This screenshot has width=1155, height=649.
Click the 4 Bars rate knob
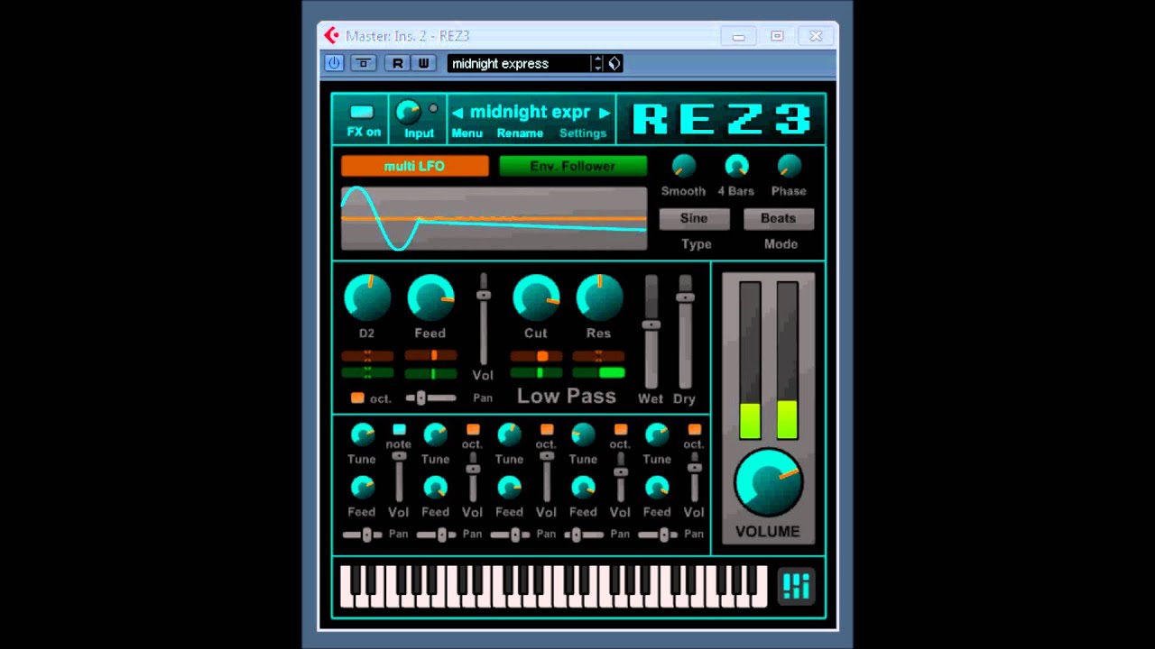pos(736,166)
